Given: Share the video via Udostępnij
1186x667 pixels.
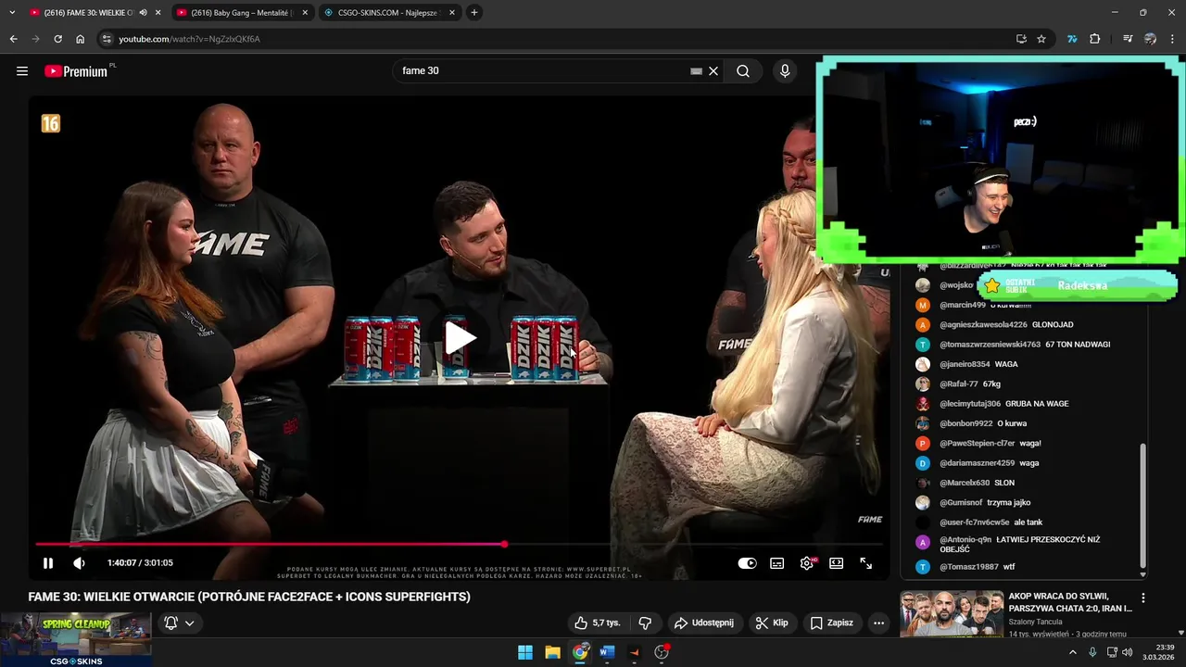Looking at the screenshot, I should [703, 623].
